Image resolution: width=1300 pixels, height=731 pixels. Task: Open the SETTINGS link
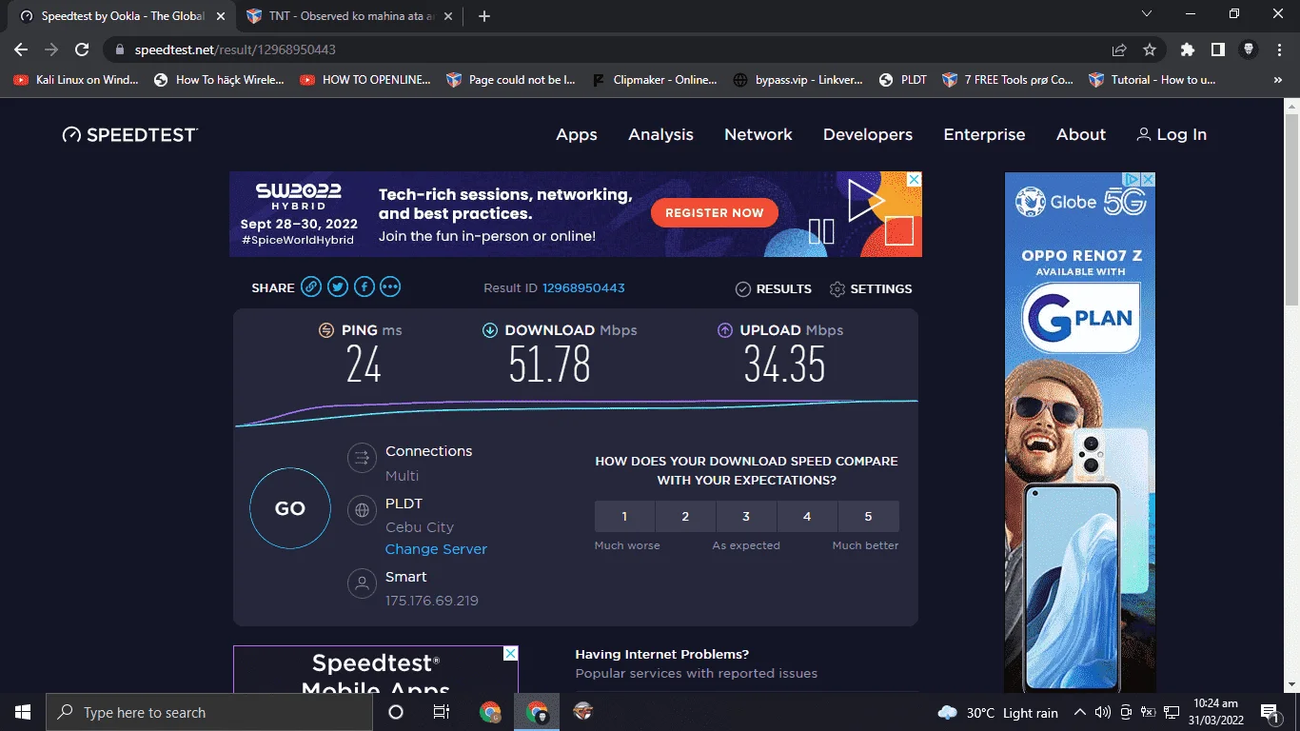(871, 288)
